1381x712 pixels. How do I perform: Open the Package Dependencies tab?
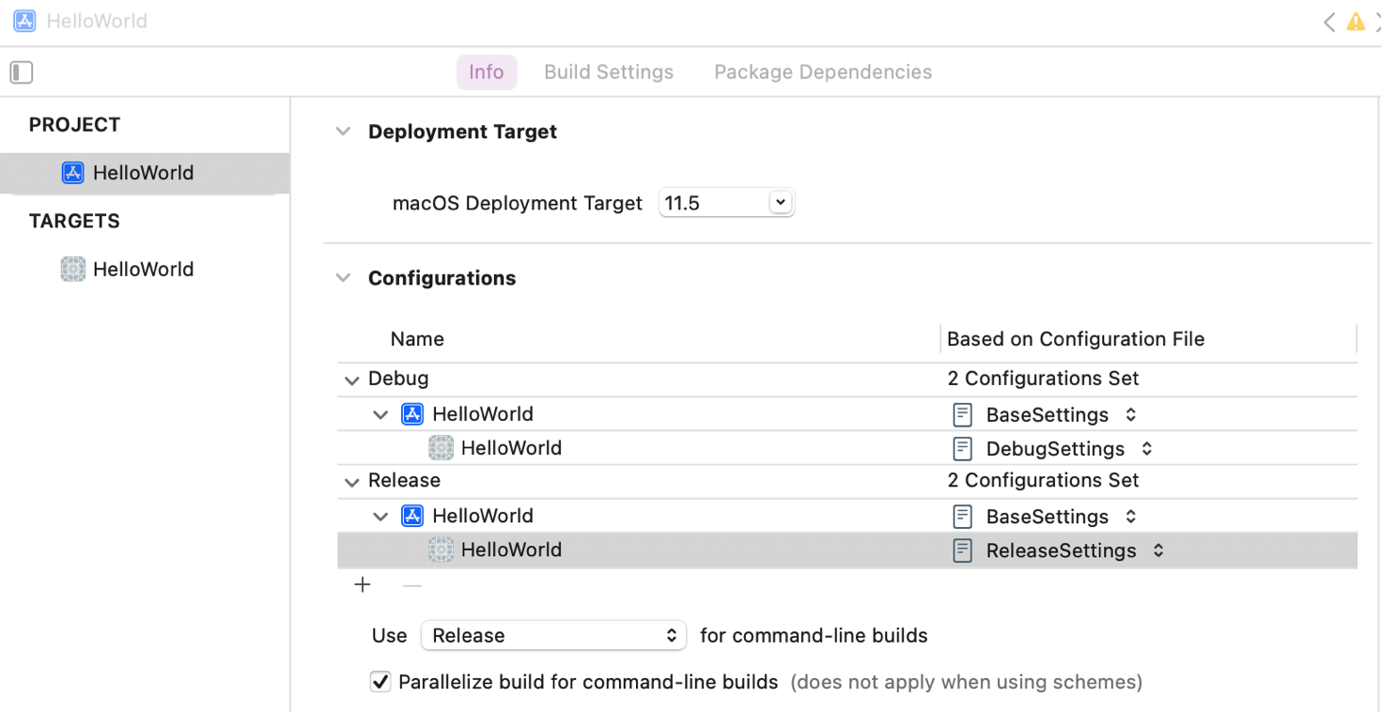pyautogui.click(x=823, y=72)
